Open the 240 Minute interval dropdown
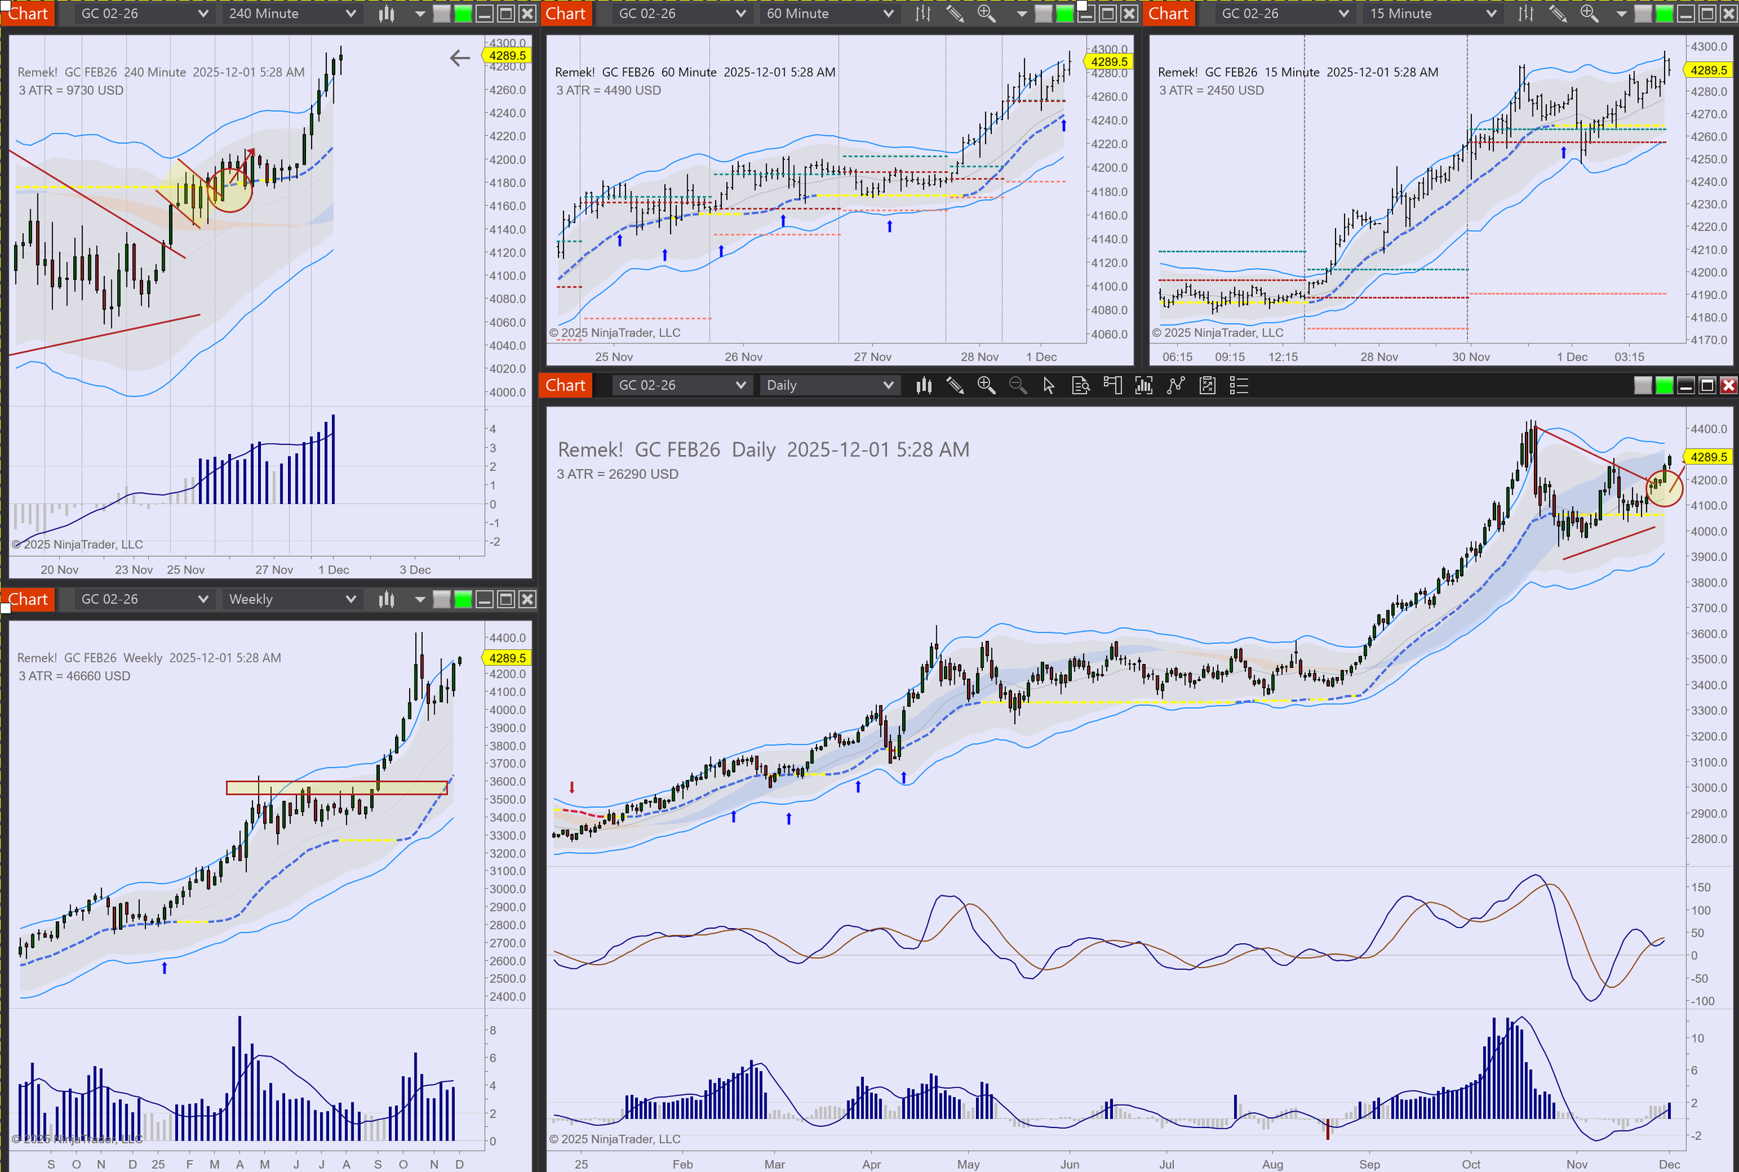This screenshot has width=1739, height=1172. point(291,13)
